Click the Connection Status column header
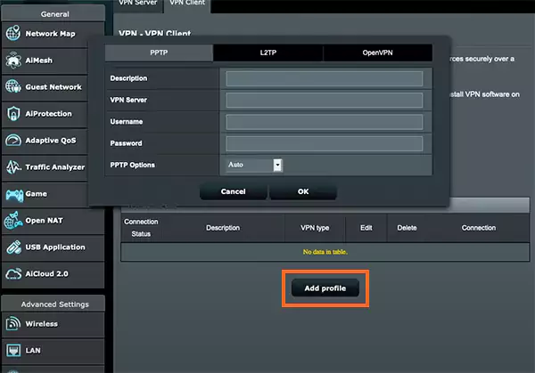Screen dimensions: 535x373 (141, 228)
